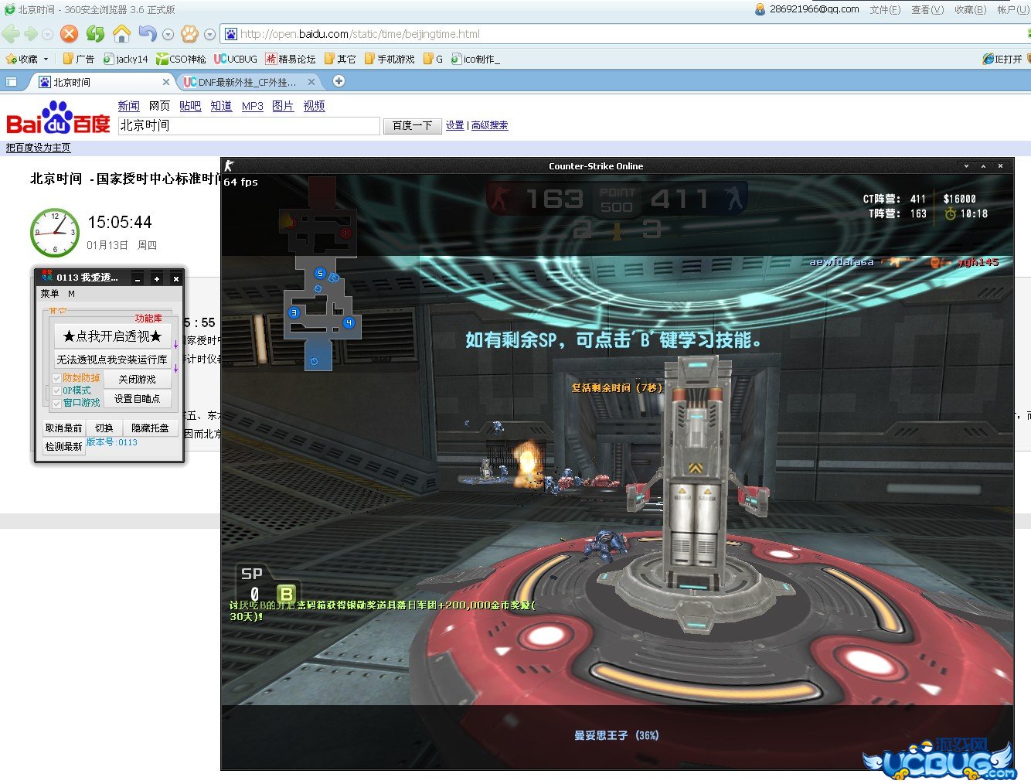This screenshot has width=1031, height=784.
Task: Close the DNF最新外挂 tab
Action: pos(311,82)
